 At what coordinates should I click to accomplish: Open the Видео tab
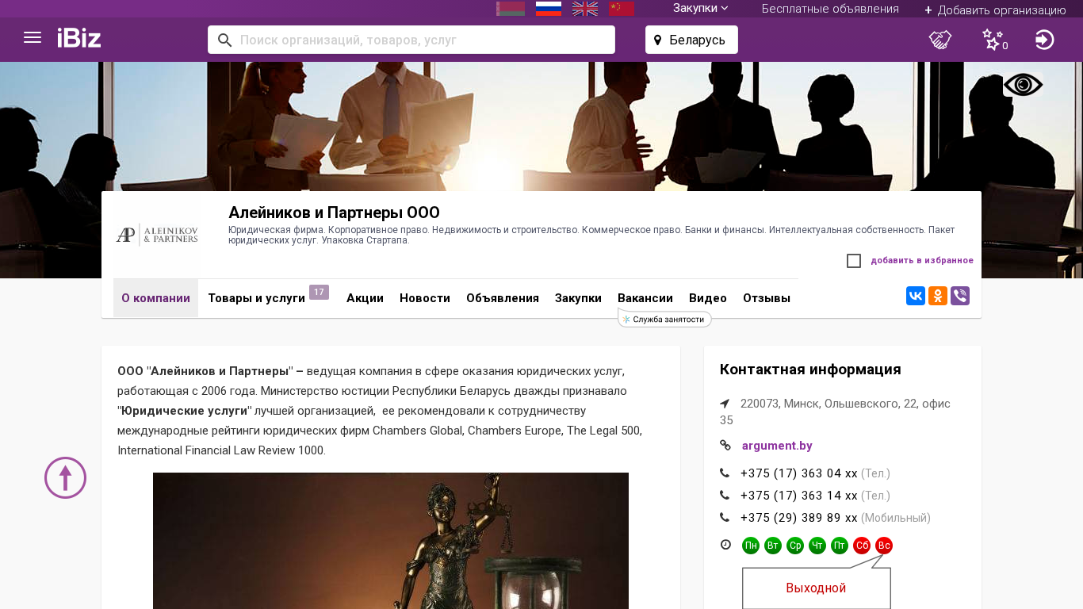708,298
